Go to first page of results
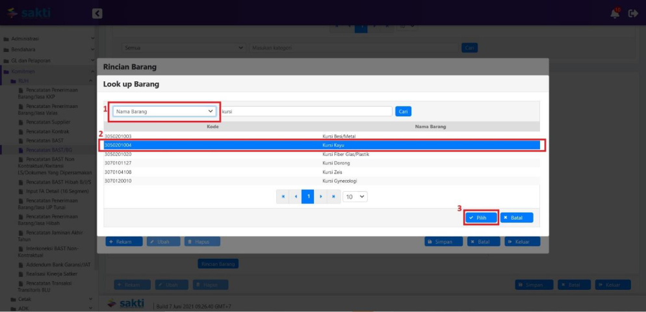 pos(283,196)
